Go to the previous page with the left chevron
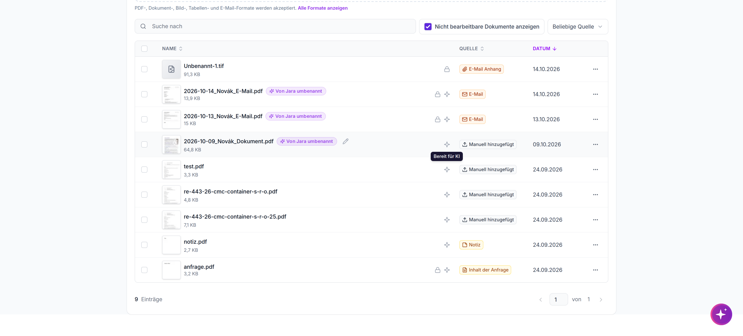This screenshot has height=336, width=743. (541, 300)
